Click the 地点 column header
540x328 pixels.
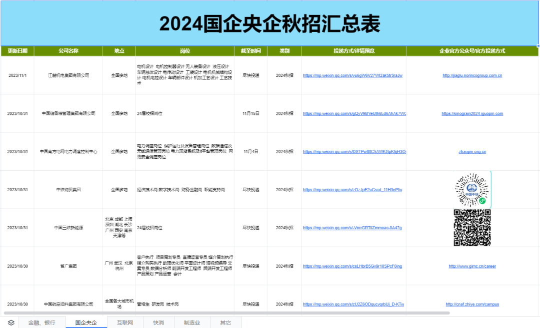pyautogui.click(x=119, y=51)
